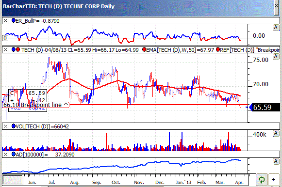Toggle auto-scale A button in volume pane

tap(276, 133)
